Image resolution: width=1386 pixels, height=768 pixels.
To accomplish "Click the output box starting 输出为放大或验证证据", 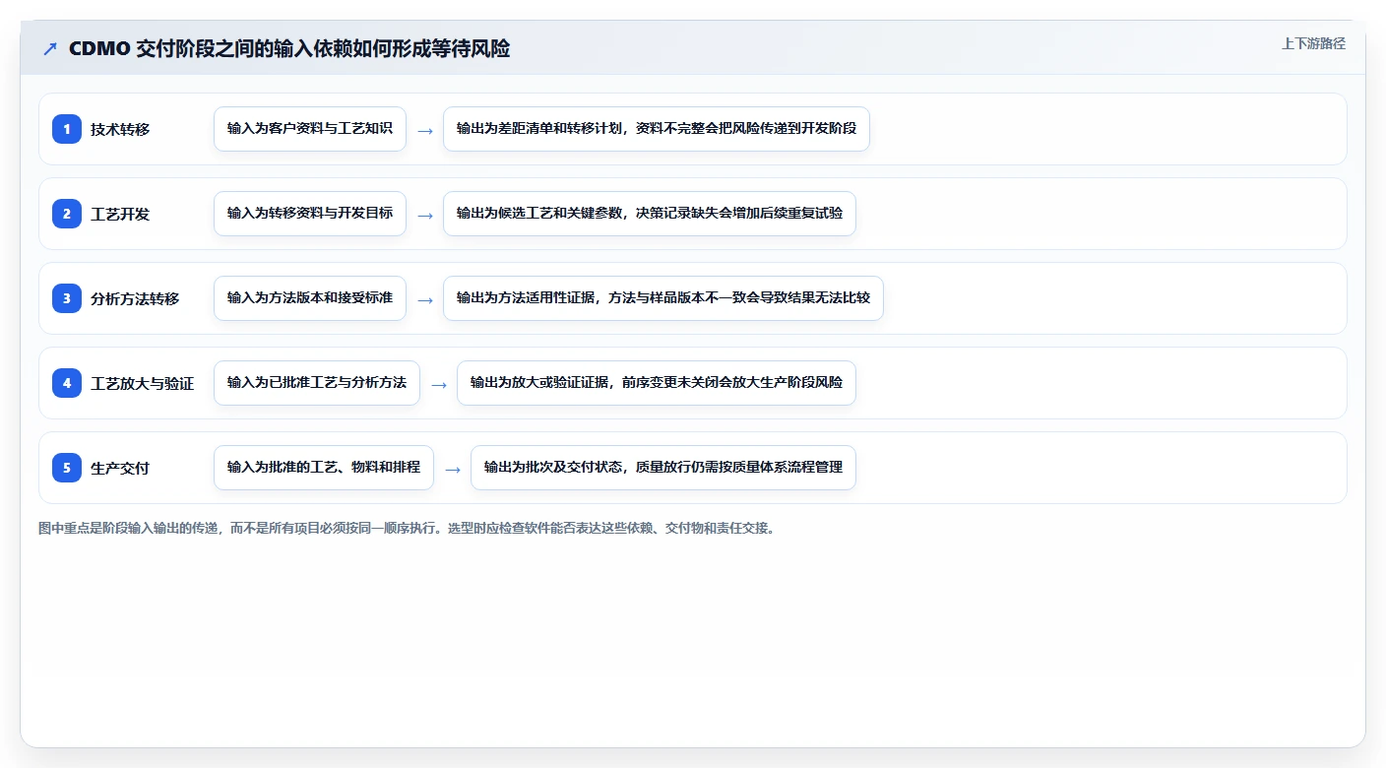I will (x=657, y=383).
